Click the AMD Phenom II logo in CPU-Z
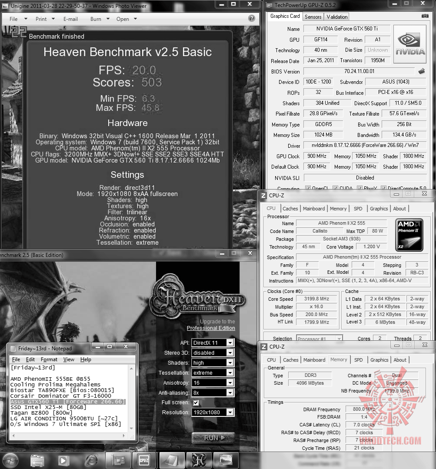The width and height of the screenshot is (436, 469). pos(409,235)
